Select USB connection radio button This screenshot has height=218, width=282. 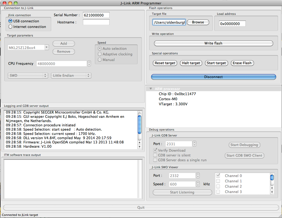(10, 21)
